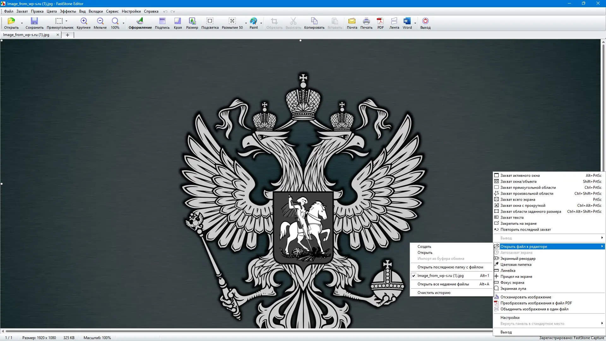Choose Захват всего экрана menu entry

coord(518,200)
